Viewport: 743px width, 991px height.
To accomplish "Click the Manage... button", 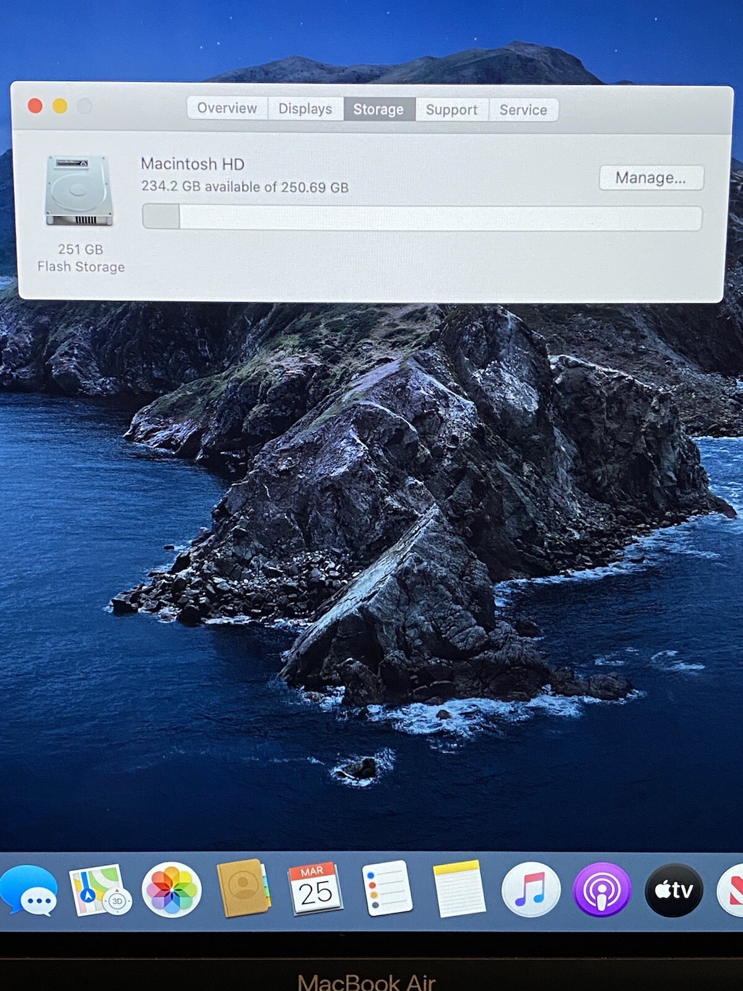I will (651, 178).
